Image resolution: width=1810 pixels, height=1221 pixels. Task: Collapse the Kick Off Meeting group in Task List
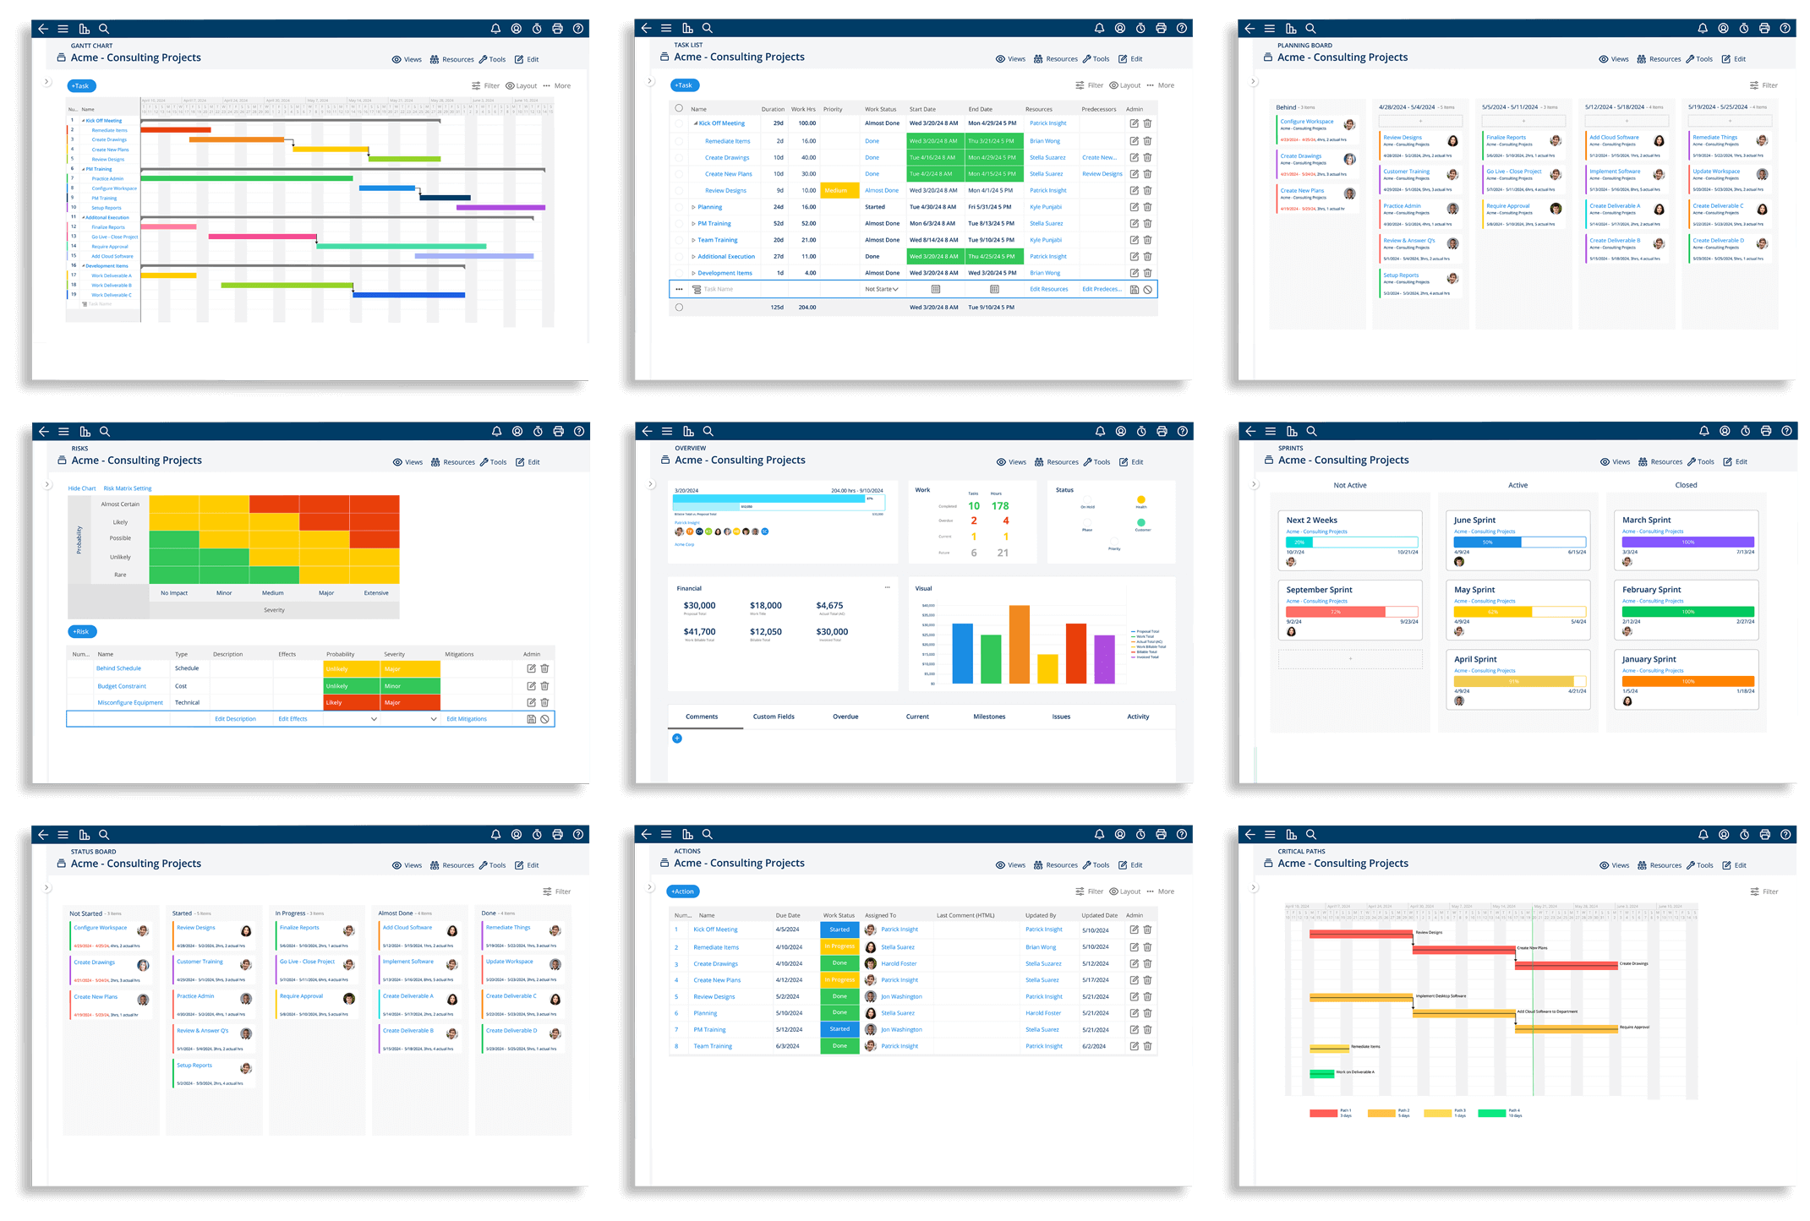click(696, 123)
